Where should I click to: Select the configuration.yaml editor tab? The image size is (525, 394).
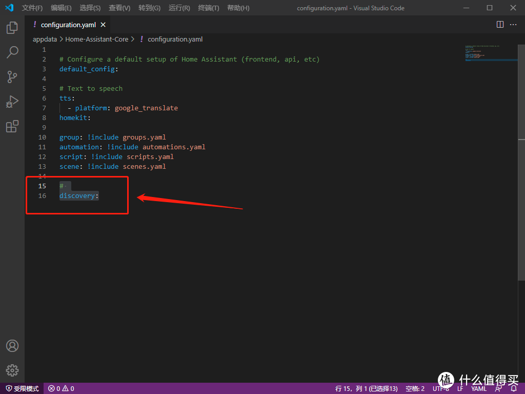click(x=67, y=25)
